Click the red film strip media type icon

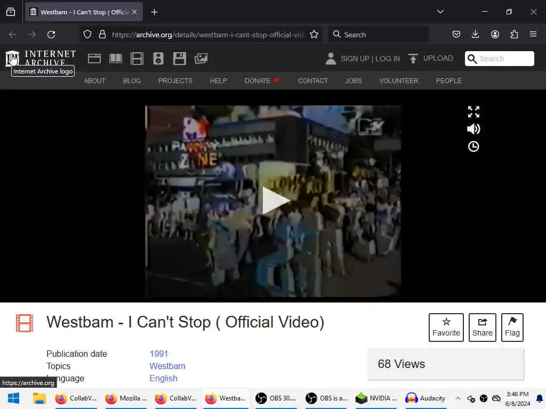click(25, 323)
